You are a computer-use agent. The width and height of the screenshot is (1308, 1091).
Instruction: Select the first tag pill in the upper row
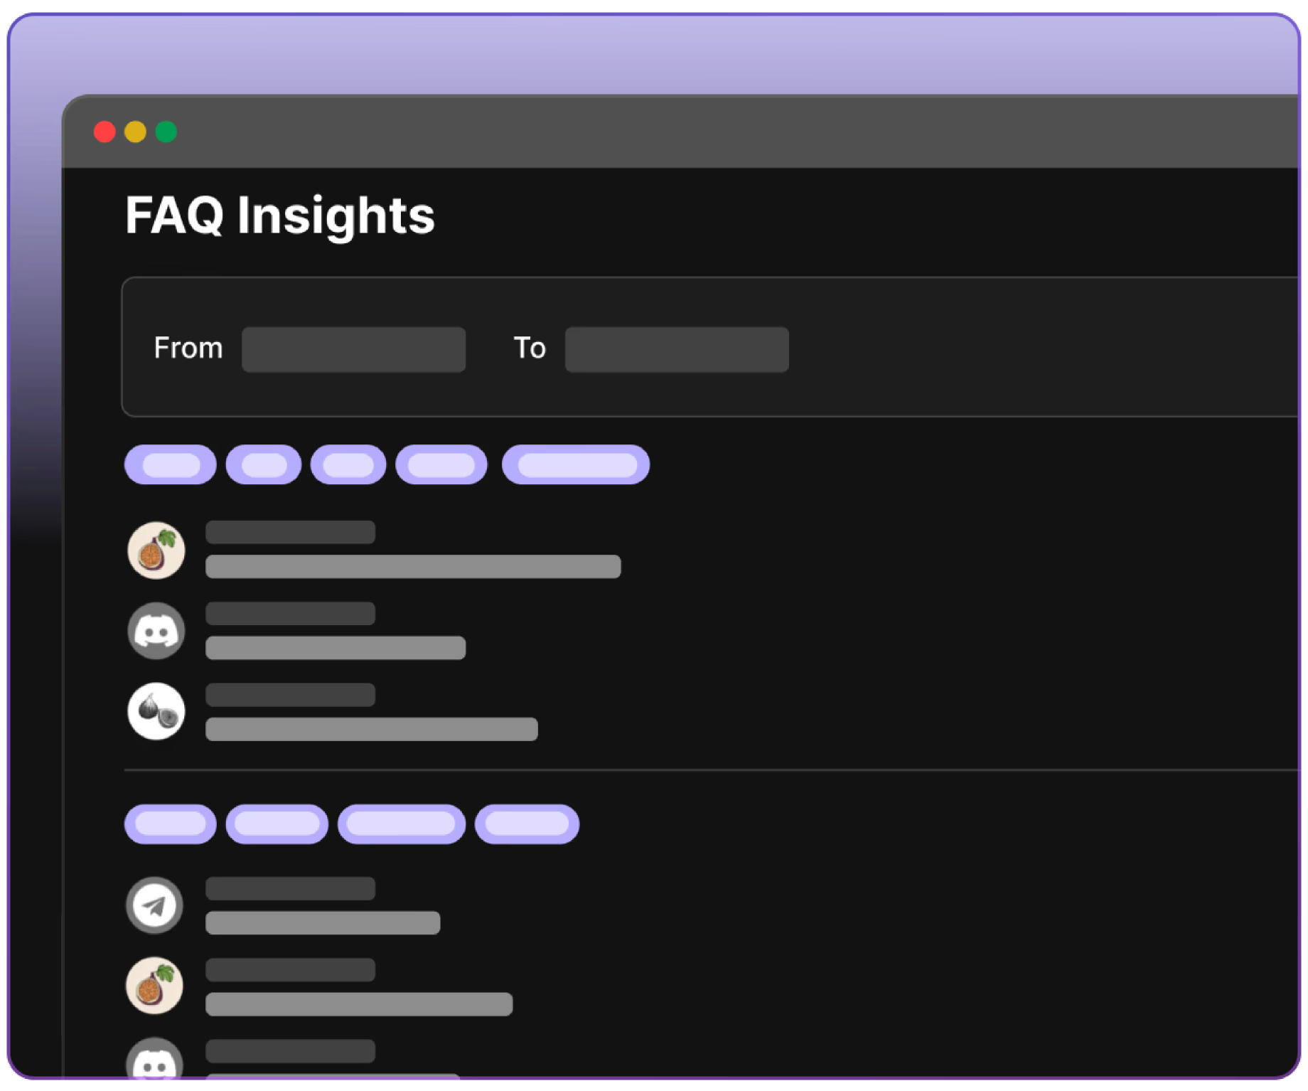click(x=171, y=465)
